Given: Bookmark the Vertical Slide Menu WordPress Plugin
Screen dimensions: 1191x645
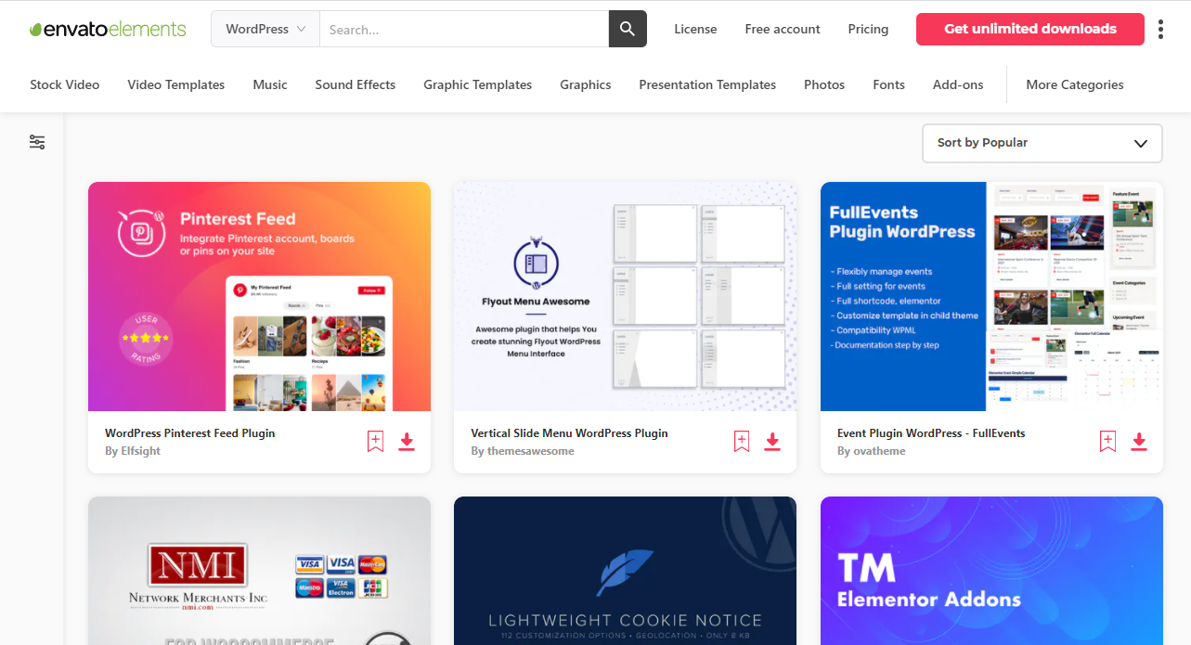Looking at the screenshot, I should 742,442.
